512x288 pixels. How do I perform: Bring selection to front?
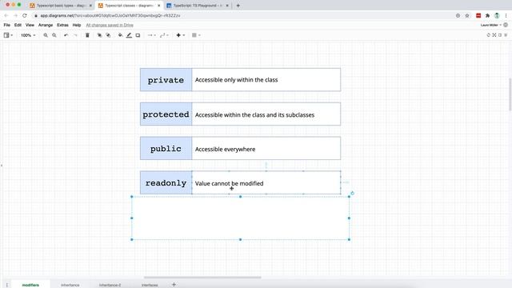click(x=99, y=35)
